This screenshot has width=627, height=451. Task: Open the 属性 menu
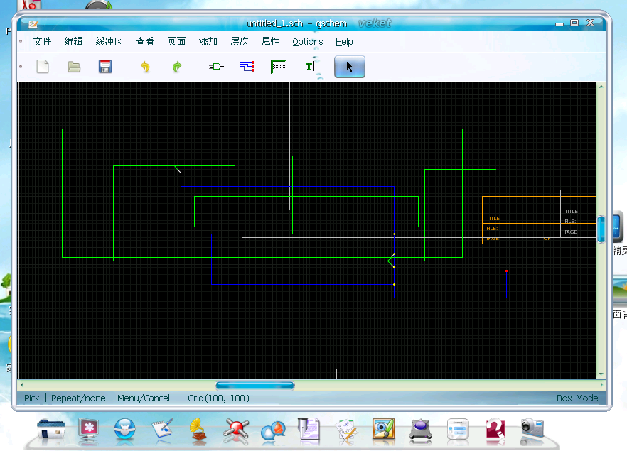[270, 41]
